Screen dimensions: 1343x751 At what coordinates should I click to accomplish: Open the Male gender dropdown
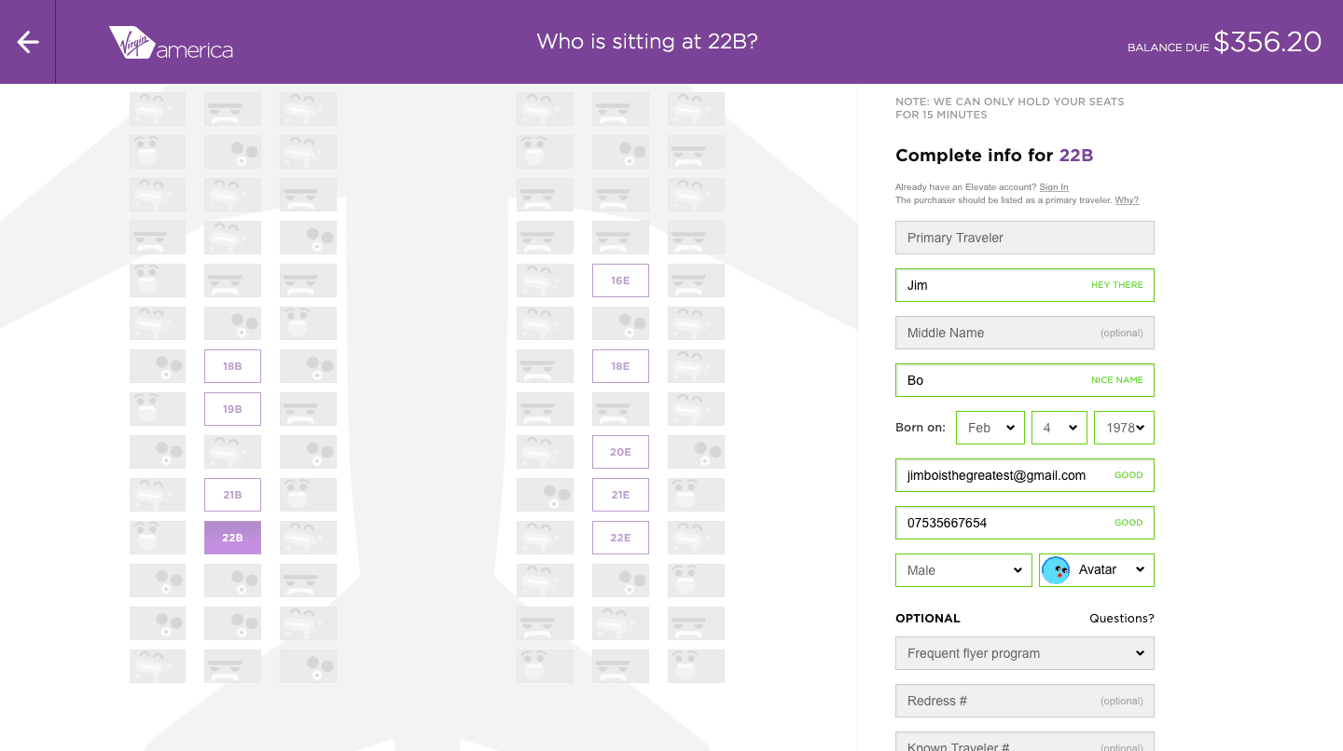[x=963, y=570]
